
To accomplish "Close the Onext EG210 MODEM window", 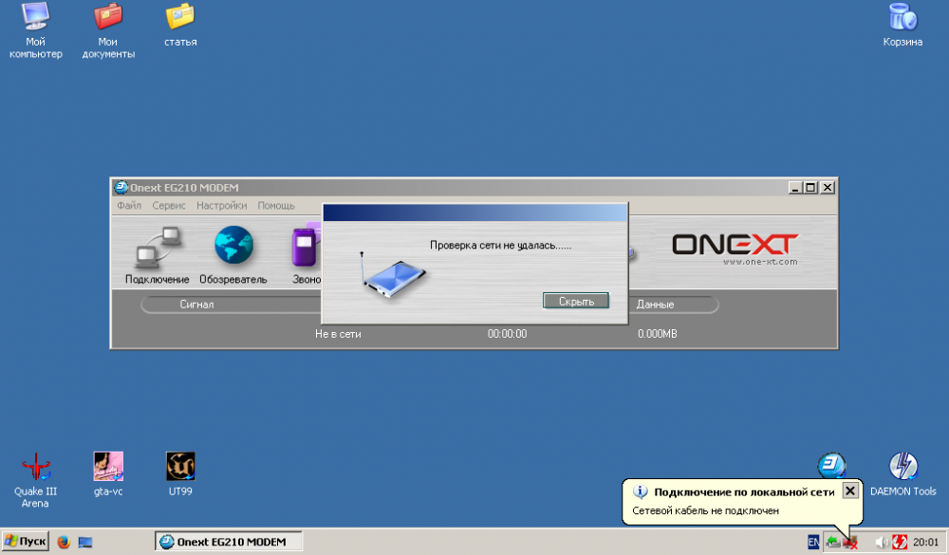I will point(828,188).
